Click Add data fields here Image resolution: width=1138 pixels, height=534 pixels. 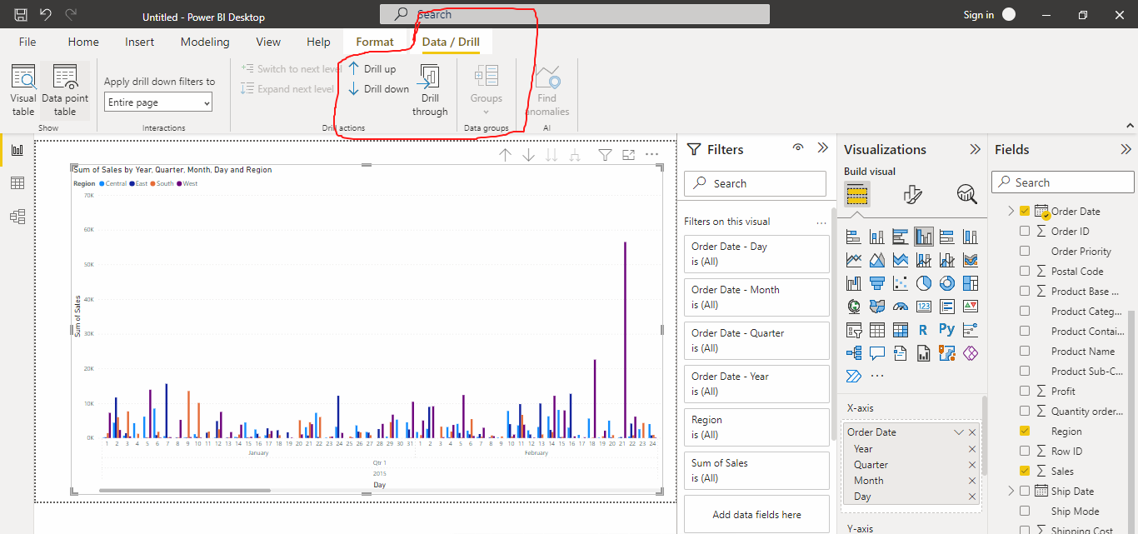pos(756,515)
